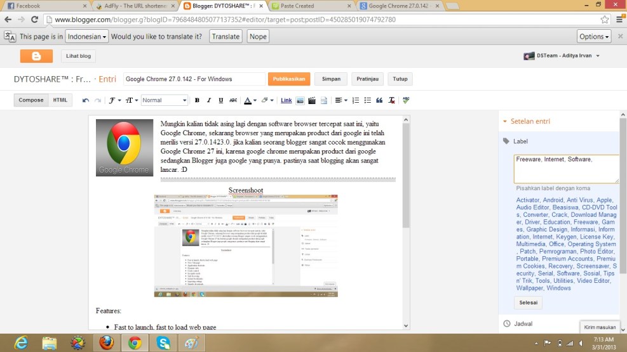Open the font size menu

[131, 100]
